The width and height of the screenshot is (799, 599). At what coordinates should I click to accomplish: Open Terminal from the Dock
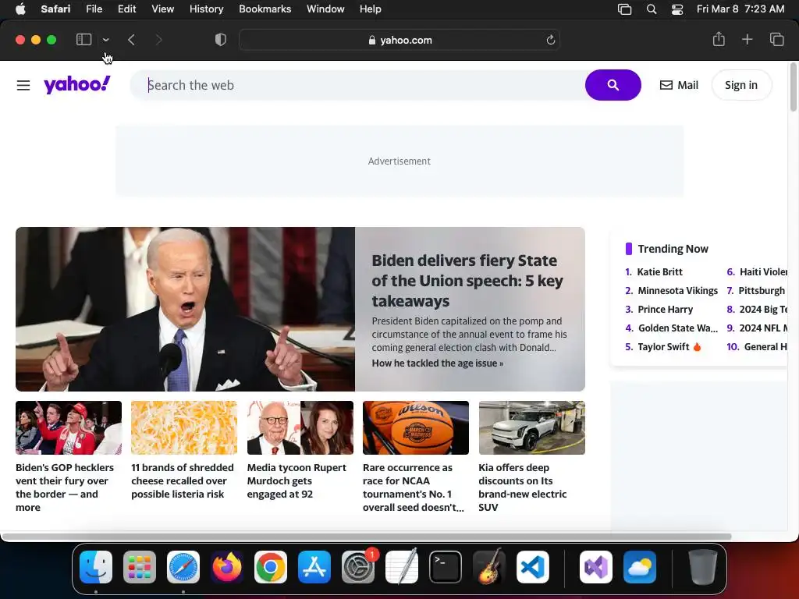click(446, 567)
